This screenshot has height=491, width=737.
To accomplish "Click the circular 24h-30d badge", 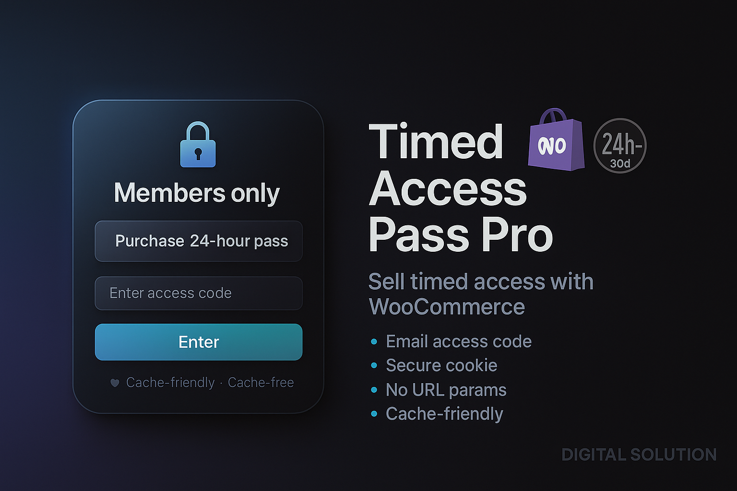I will tap(620, 146).
